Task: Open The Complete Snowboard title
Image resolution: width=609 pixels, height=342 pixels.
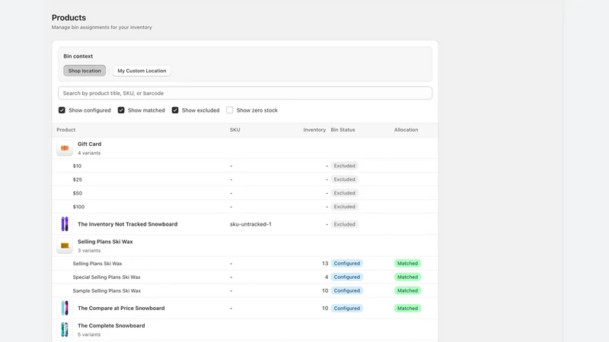Action: 111,326
